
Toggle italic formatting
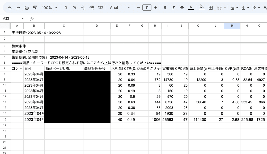pos(173,8)
